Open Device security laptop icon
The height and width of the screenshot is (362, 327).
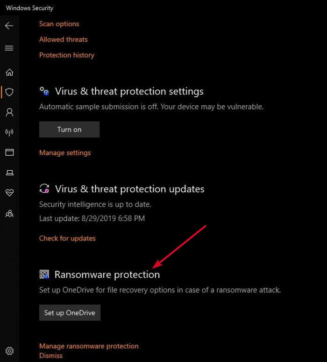(x=9, y=173)
